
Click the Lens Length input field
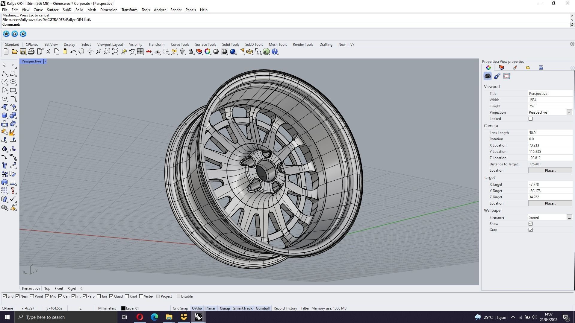tap(550, 133)
